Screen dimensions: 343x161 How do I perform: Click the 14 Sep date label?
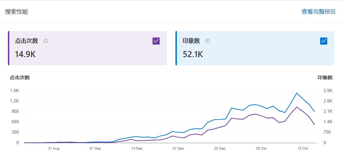point(136,149)
